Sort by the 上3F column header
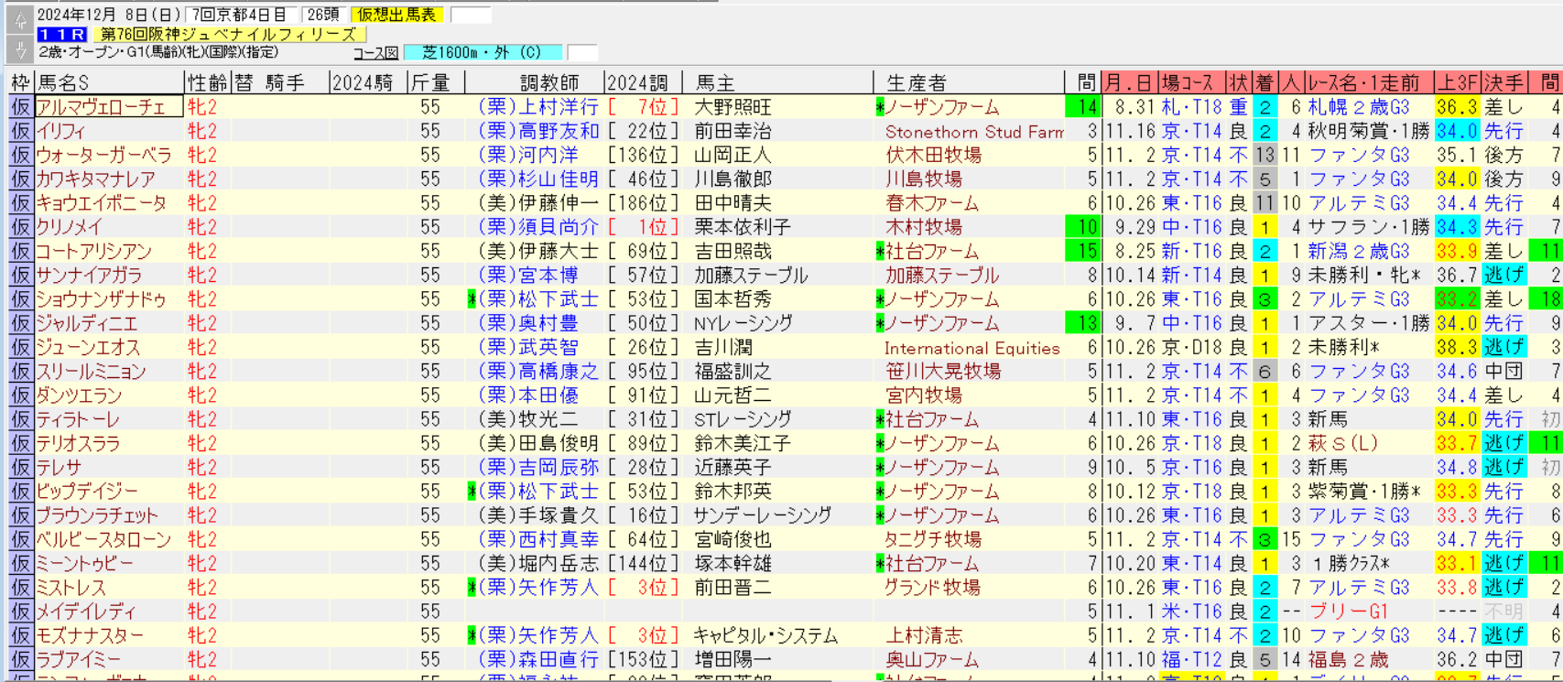Image resolution: width=1563 pixels, height=682 pixels. click(1457, 82)
